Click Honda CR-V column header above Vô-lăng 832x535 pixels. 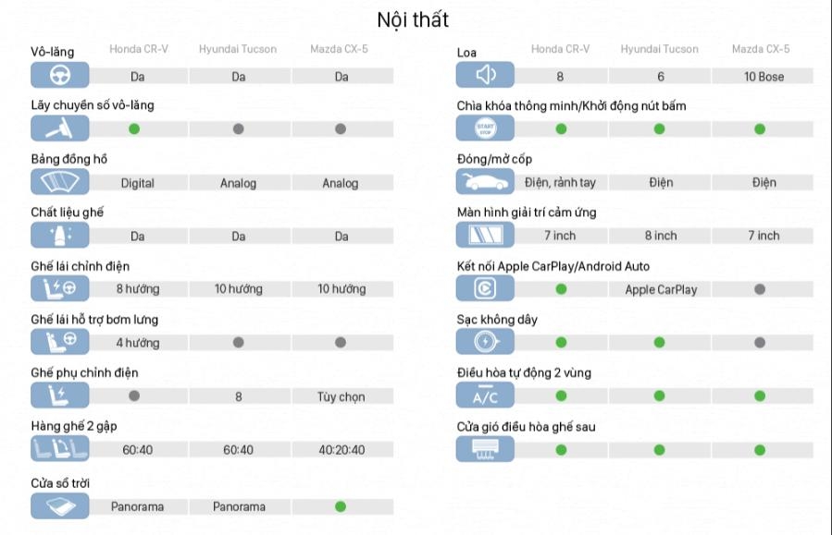(x=139, y=49)
